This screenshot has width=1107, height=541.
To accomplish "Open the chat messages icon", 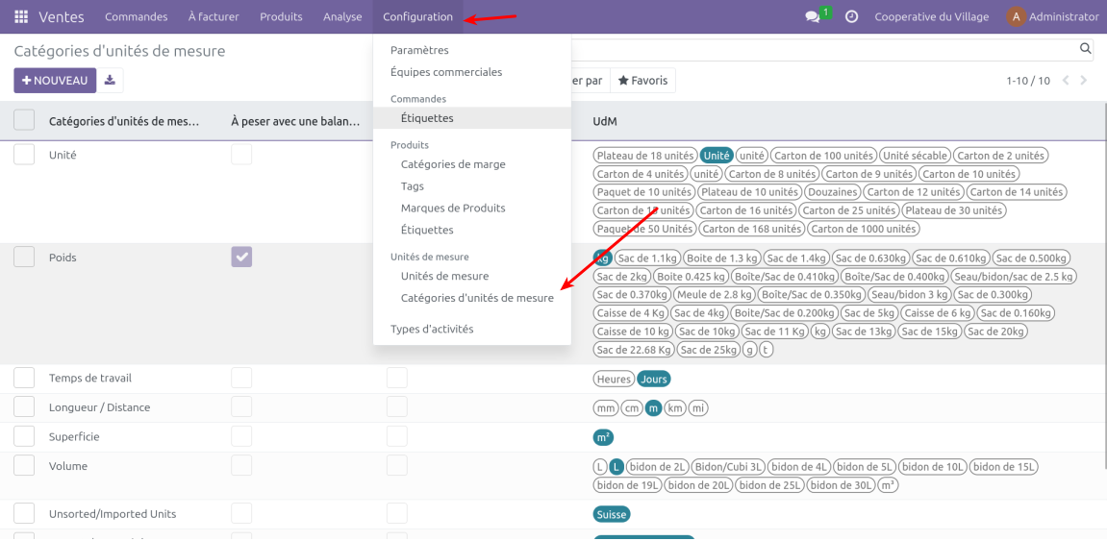I will pyautogui.click(x=813, y=16).
